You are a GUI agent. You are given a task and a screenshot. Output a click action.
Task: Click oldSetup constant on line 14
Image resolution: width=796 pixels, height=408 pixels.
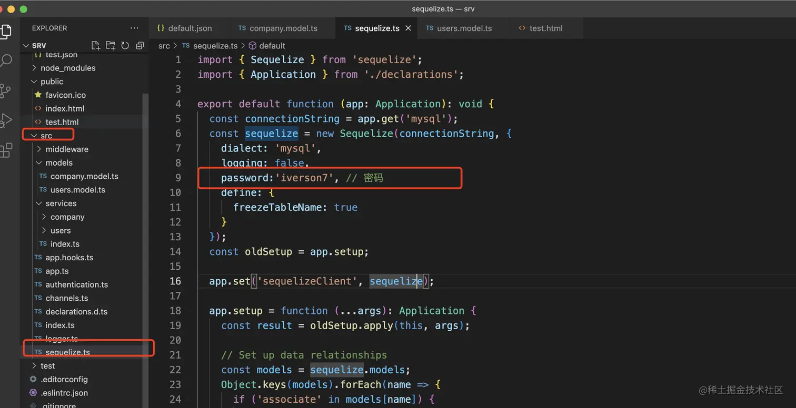(x=268, y=252)
